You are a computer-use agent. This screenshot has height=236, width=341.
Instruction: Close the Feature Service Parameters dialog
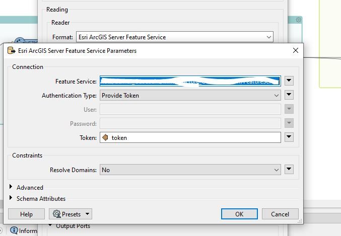pyautogui.click(x=296, y=50)
